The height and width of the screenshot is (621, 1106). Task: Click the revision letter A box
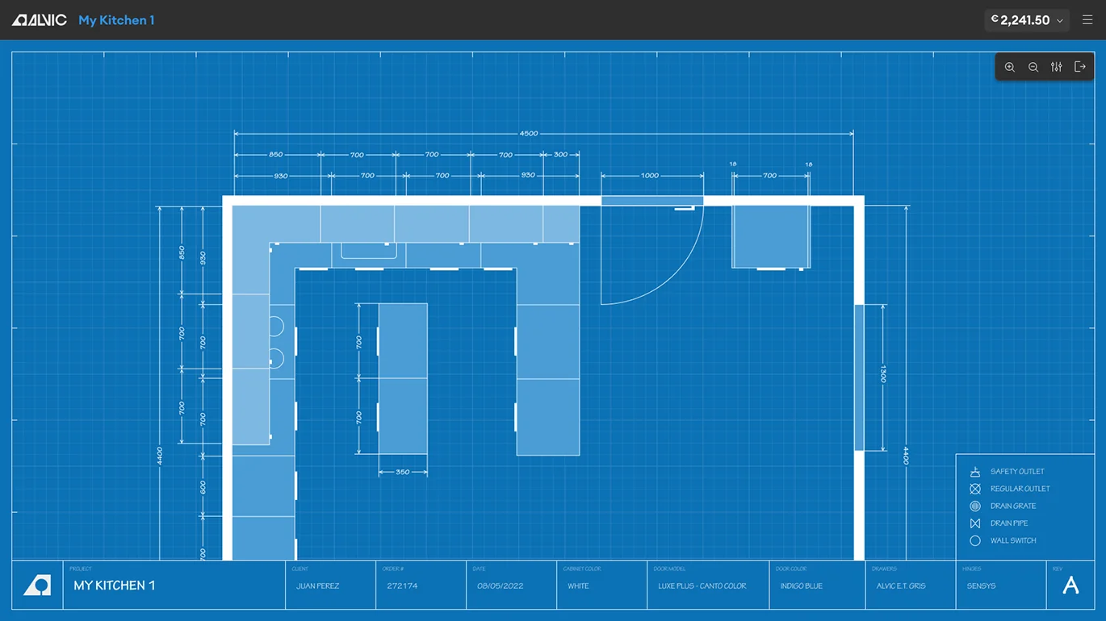coord(1070,586)
